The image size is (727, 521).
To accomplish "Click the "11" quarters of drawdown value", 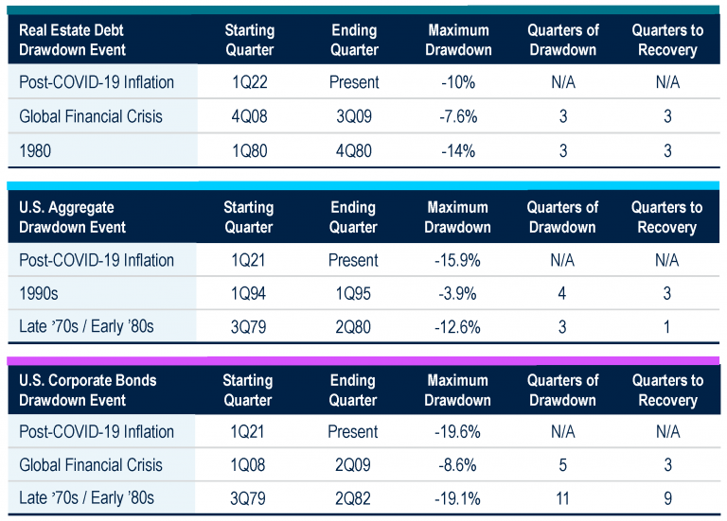I will pyautogui.click(x=562, y=497).
